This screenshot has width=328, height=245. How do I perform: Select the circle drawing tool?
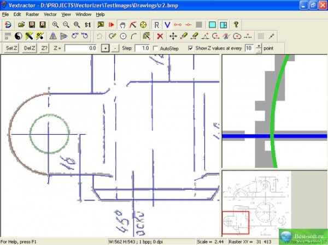122,36
